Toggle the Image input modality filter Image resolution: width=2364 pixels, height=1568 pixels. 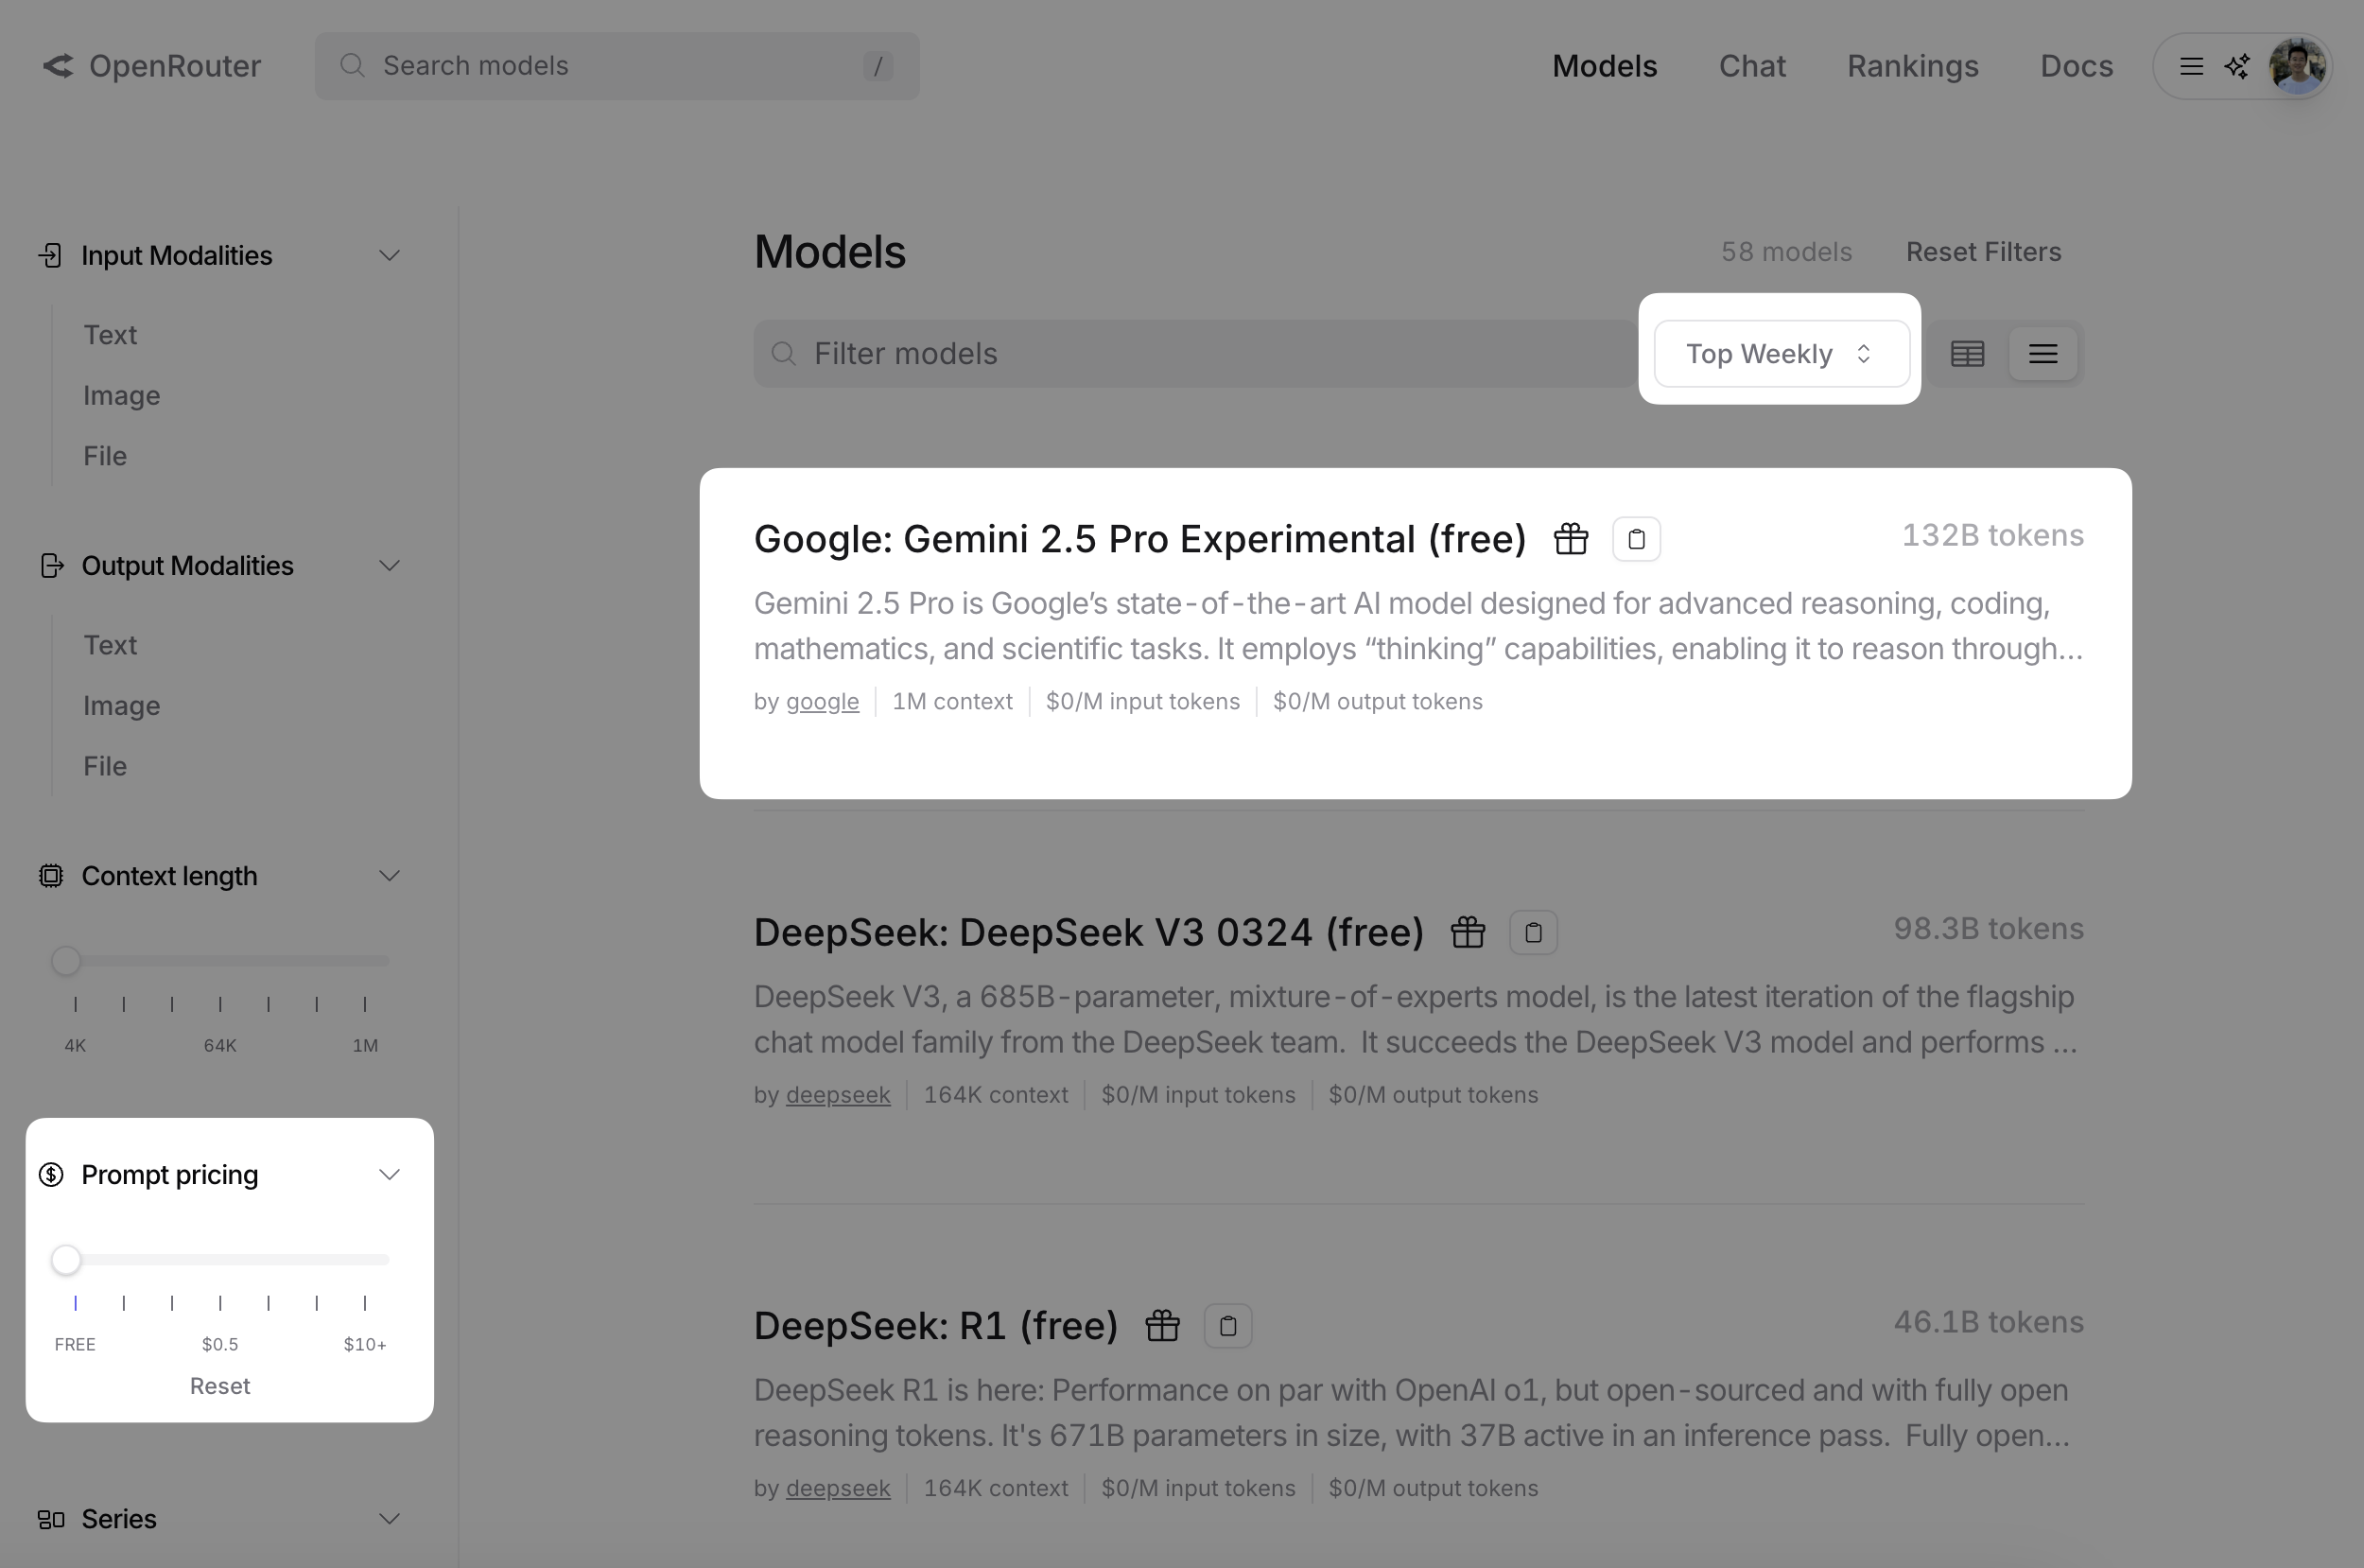click(122, 396)
